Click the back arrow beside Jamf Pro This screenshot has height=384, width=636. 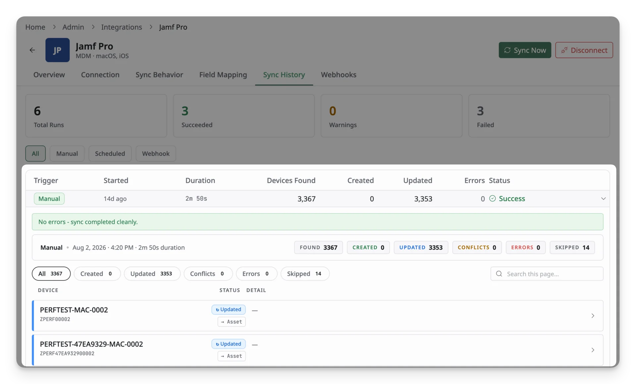(32, 50)
